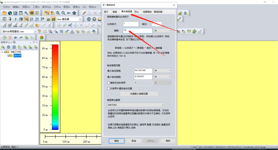Click the 帮助 button in dialog
The width and height of the screenshot is (278, 150).
168,141
